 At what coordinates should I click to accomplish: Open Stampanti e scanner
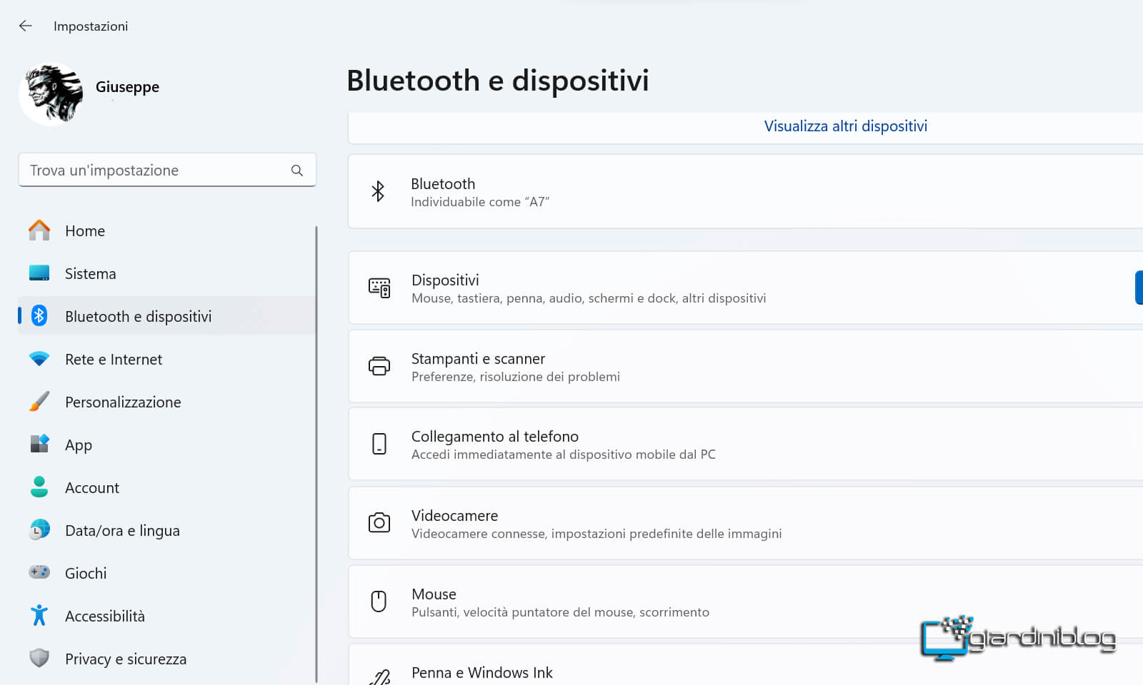click(x=745, y=366)
